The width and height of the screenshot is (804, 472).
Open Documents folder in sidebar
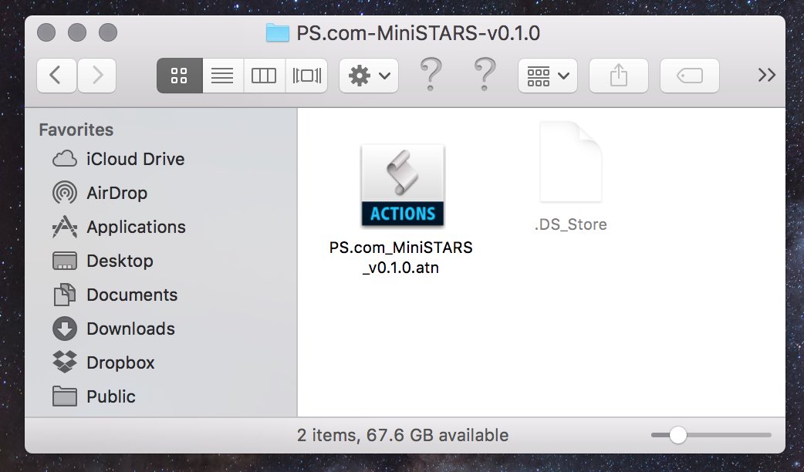point(132,294)
